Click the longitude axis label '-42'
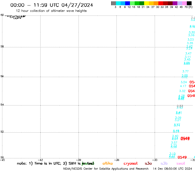The width and height of the screenshot is (195, 171). tap(40, 160)
